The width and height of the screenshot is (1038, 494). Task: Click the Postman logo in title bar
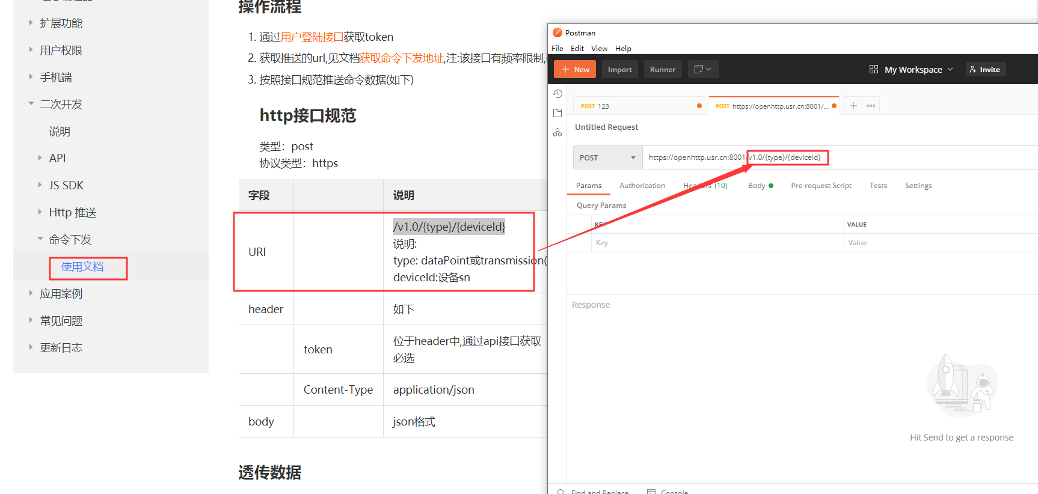coord(557,32)
